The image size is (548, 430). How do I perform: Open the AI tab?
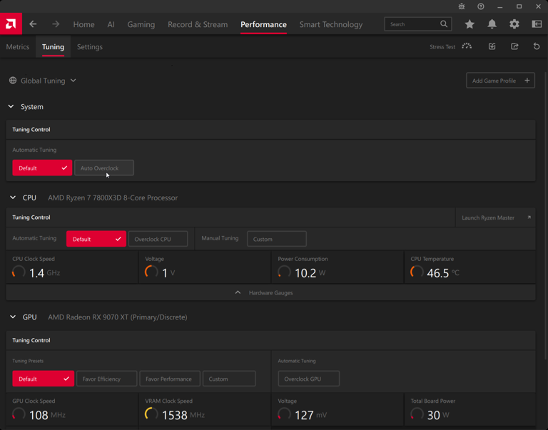coord(111,24)
